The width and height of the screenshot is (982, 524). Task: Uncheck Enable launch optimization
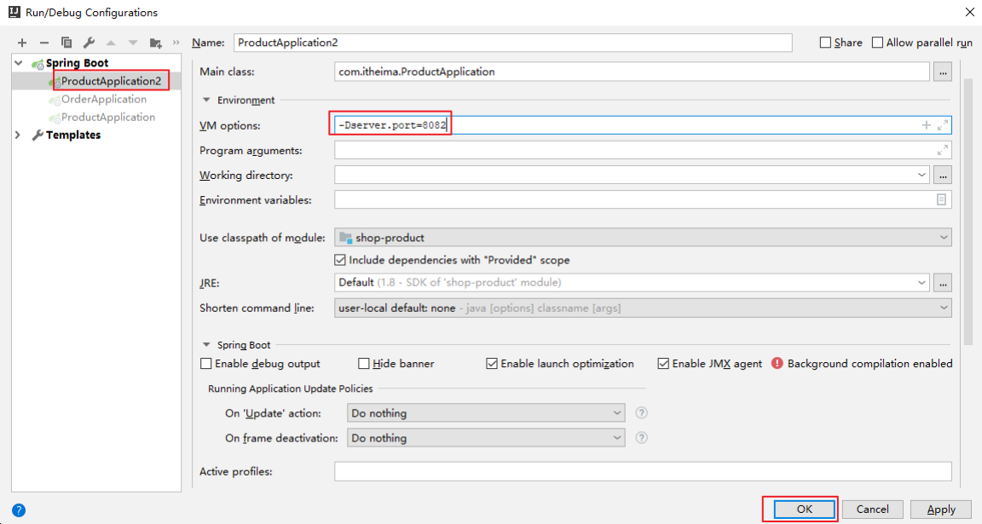click(492, 364)
